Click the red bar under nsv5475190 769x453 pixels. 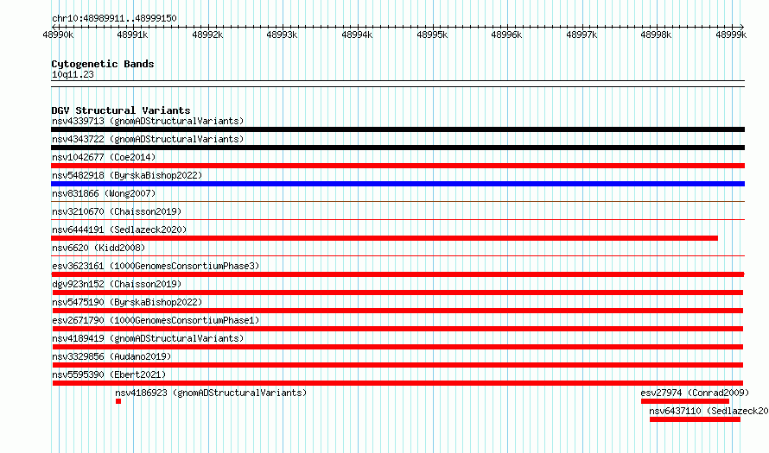click(x=397, y=311)
